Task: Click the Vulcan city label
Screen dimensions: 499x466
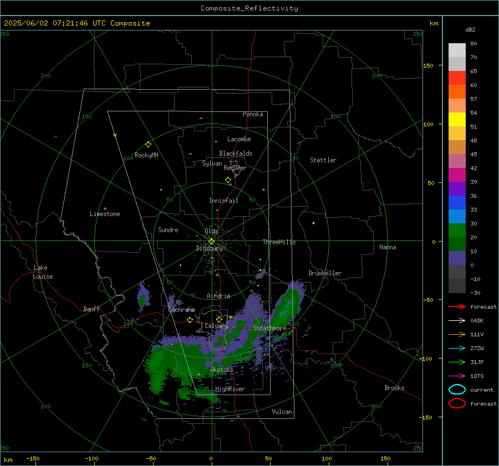Action: pos(282,412)
